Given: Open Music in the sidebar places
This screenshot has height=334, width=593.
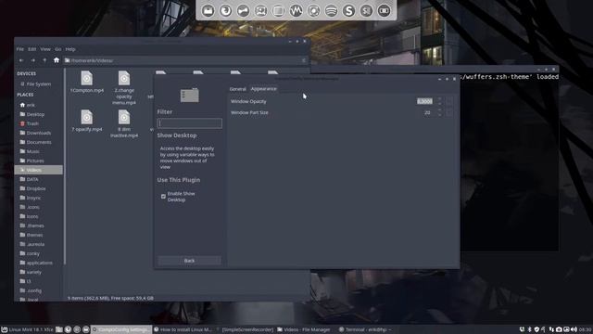Looking at the screenshot, I should pos(30,151).
